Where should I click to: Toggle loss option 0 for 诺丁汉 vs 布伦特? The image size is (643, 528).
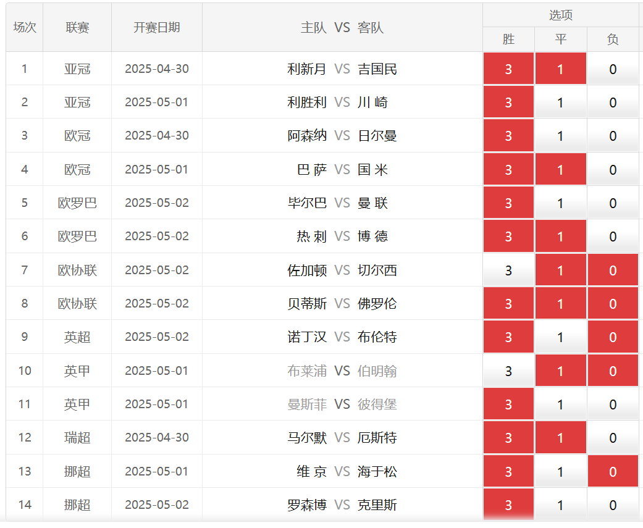click(613, 337)
